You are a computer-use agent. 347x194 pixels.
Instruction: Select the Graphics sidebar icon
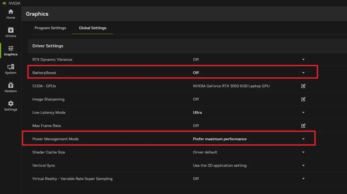(11, 48)
